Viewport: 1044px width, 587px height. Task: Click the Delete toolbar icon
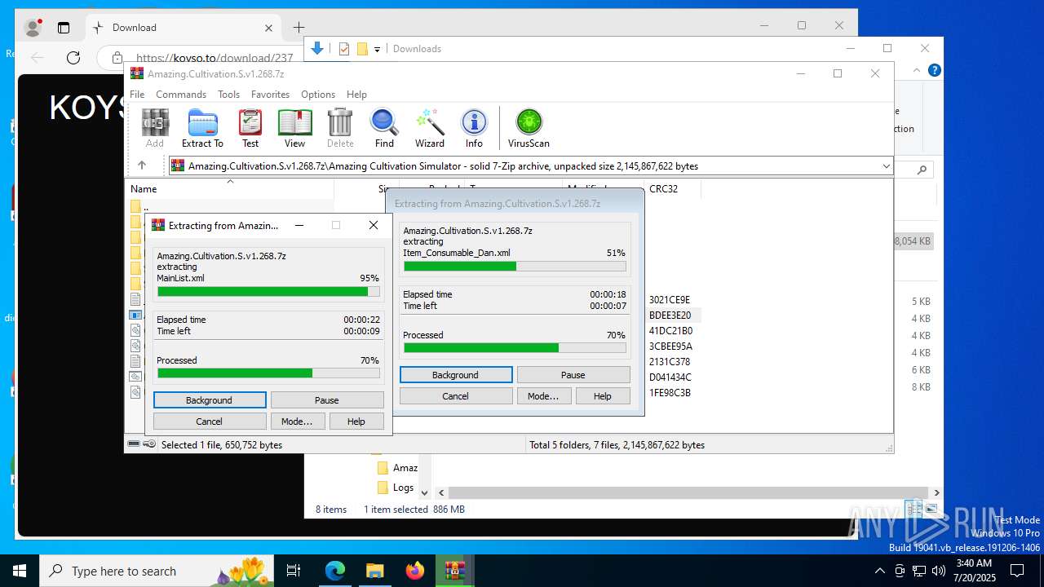(340, 128)
